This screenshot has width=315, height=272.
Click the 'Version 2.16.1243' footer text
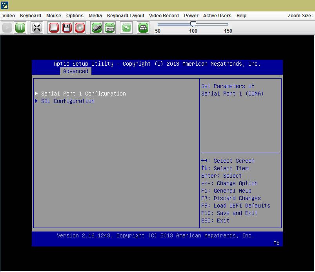click(x=84, y=235)
